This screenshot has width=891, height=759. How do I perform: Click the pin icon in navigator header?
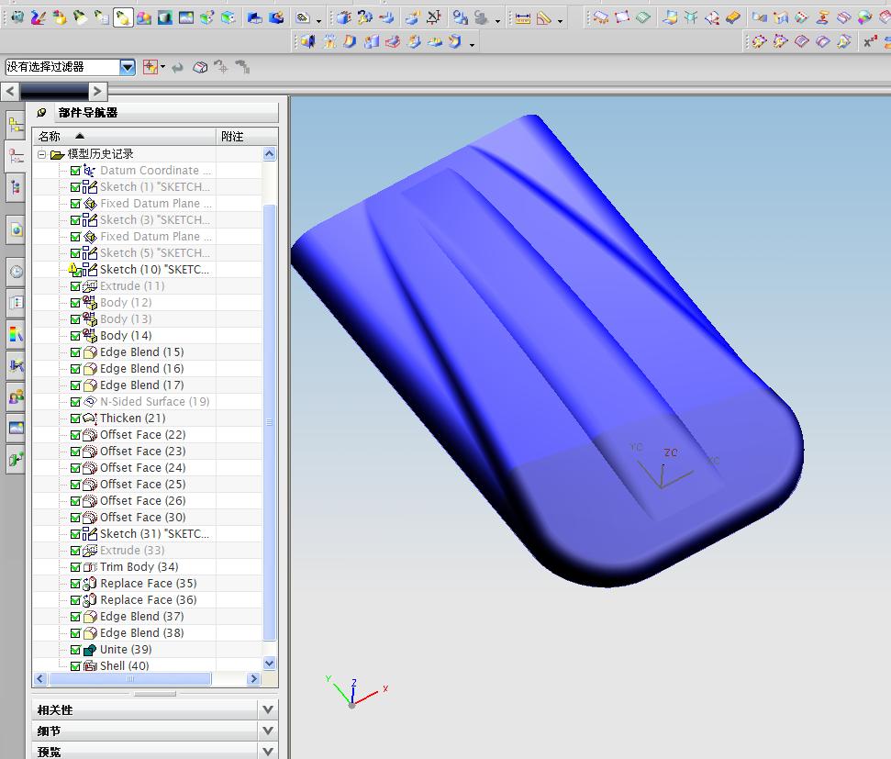click(x=41, y=113)
